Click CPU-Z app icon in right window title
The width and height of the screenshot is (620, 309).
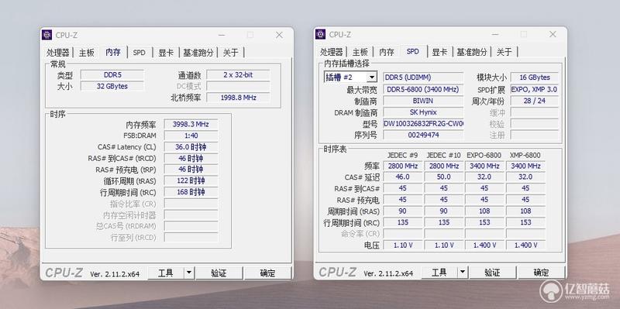coord(321,34)
